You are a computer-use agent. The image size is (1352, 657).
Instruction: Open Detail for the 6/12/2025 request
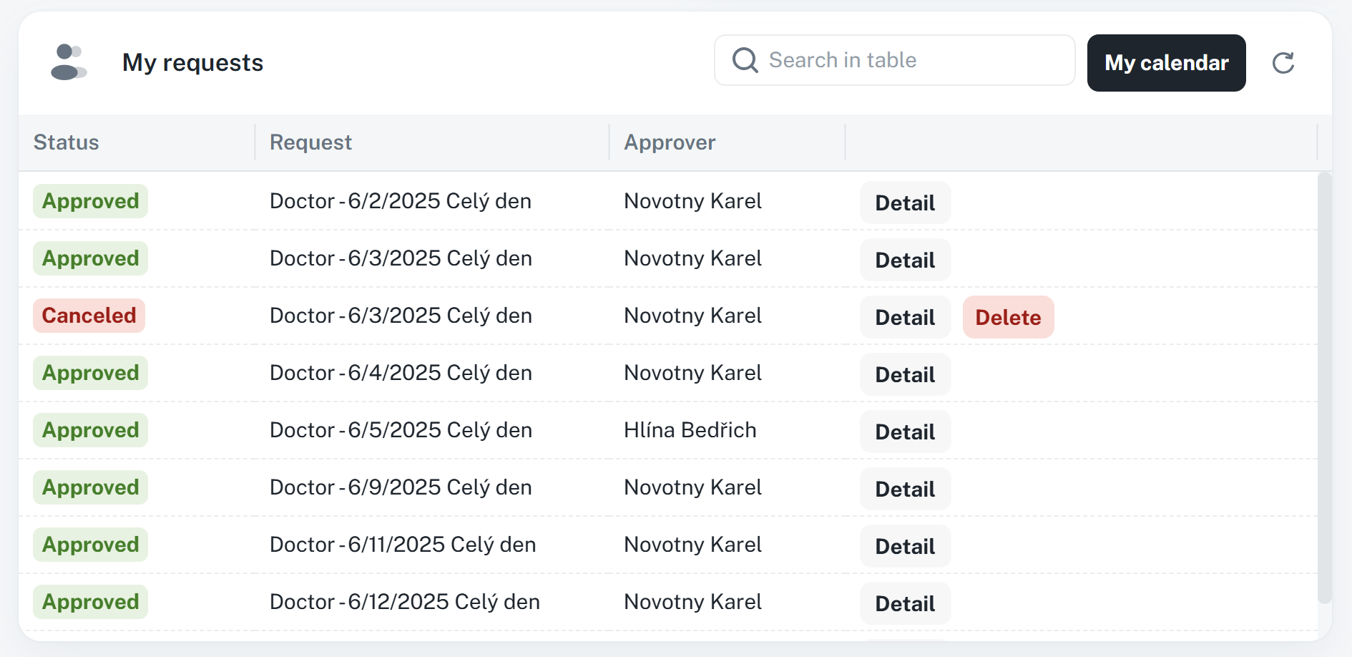(x=905, y=603)
